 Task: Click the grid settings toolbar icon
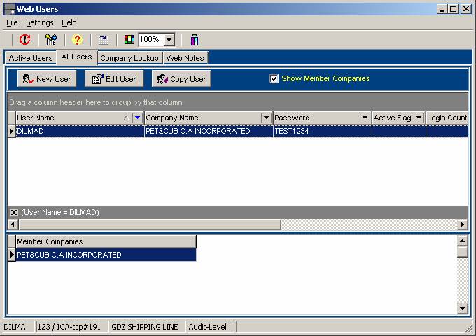[50, 40]
